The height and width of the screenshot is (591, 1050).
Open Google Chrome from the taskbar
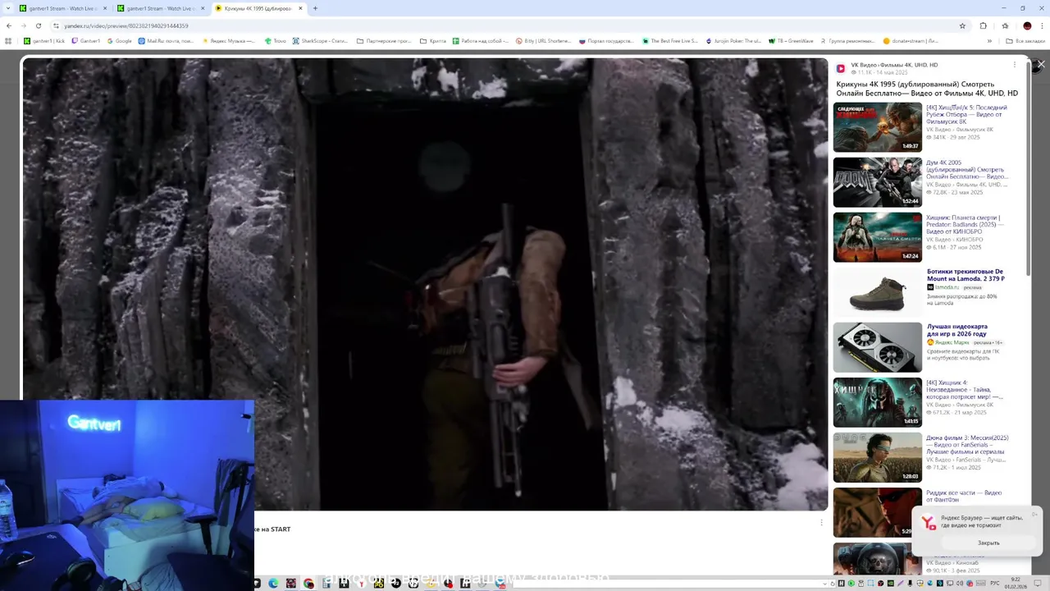pos(308,584)
